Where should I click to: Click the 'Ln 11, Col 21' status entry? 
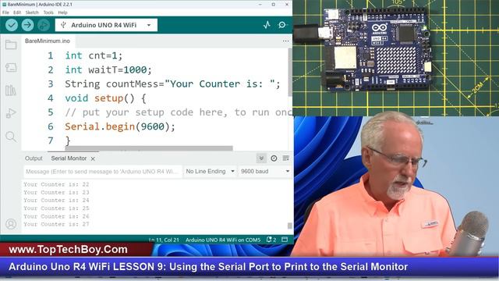pos(165,240)
